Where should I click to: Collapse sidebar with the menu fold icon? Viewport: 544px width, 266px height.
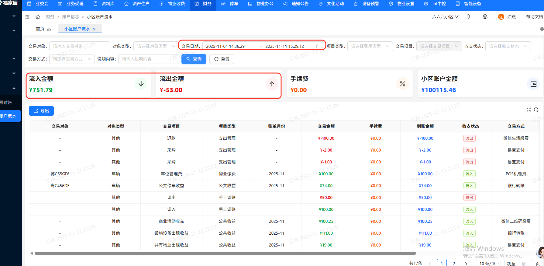(27, 17)
